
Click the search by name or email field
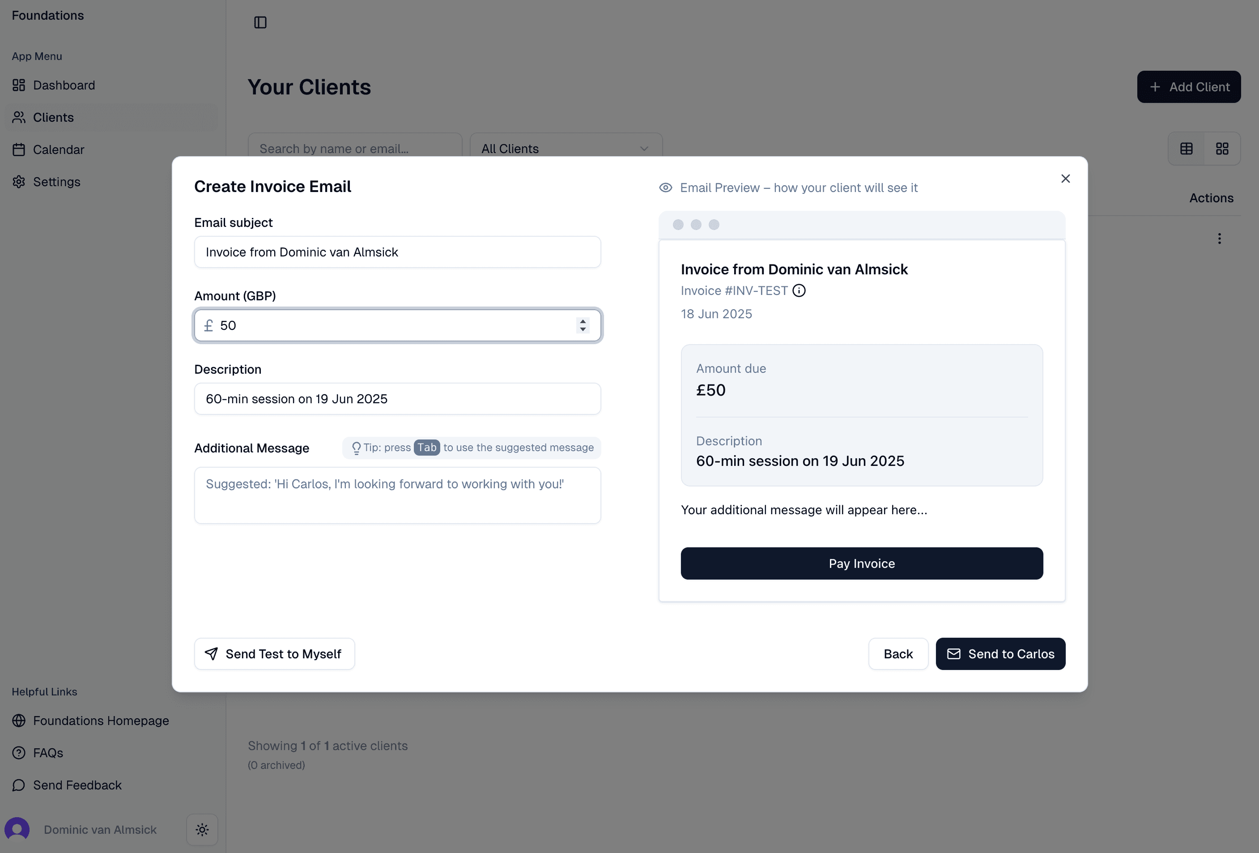click(x=354, y=148)
